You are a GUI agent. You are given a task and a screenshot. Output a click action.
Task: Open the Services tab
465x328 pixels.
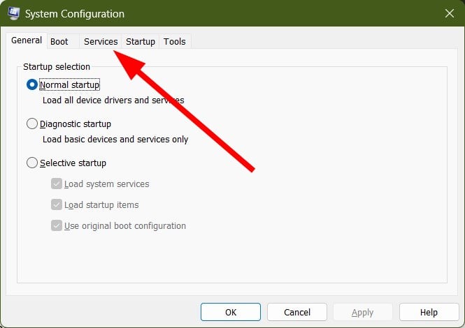(101, 41)
